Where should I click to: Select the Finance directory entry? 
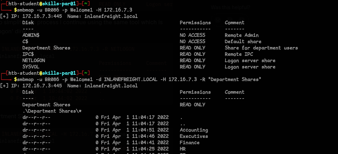click(x=190, y=142)
